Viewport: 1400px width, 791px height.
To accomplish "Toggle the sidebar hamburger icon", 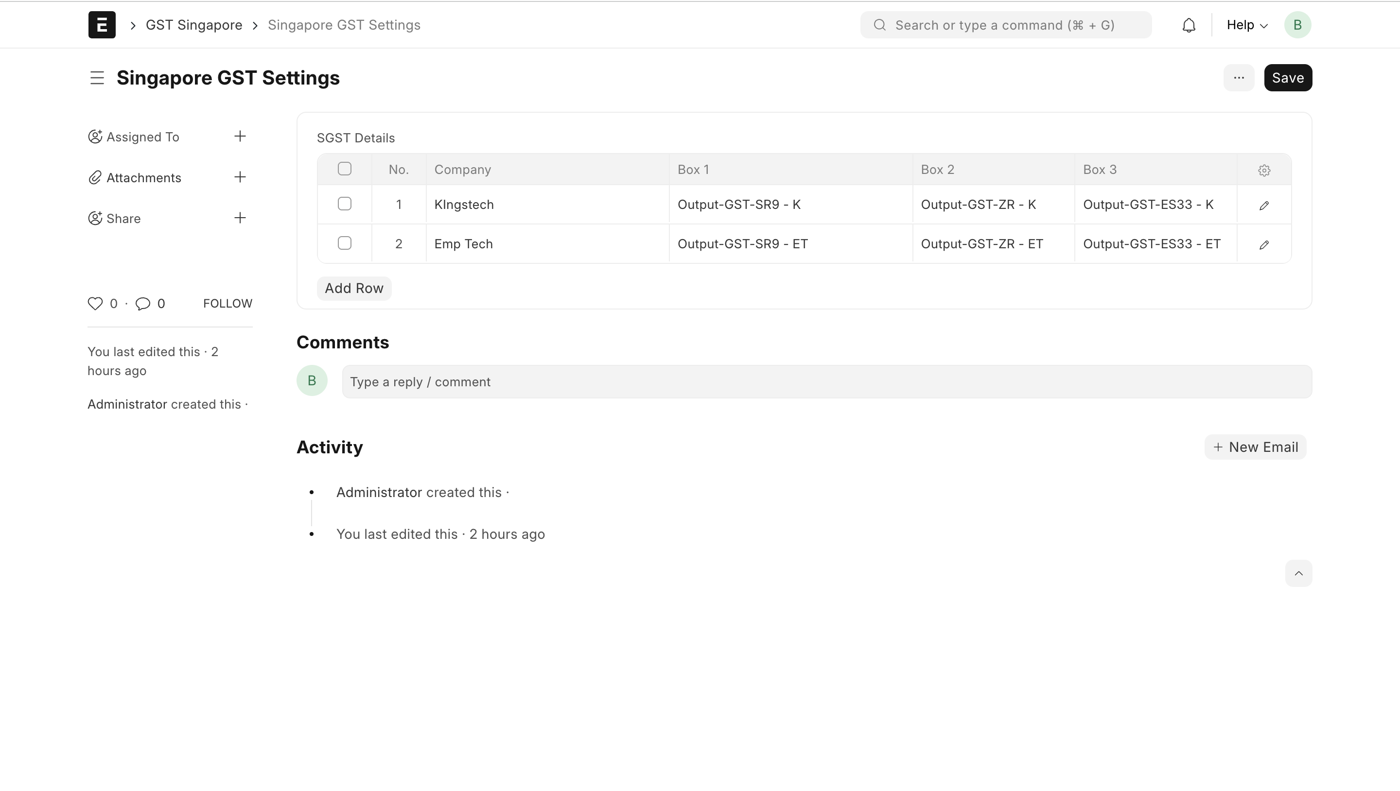I will pyautogui.click(x=97, y=78).
